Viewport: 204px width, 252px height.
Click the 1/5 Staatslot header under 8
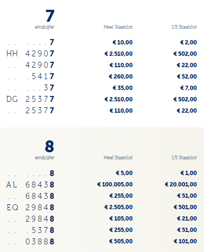click(184, 158)
